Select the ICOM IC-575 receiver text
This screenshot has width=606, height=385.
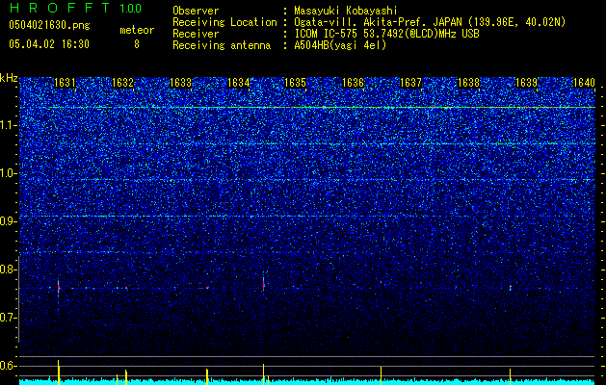(386, 34)
